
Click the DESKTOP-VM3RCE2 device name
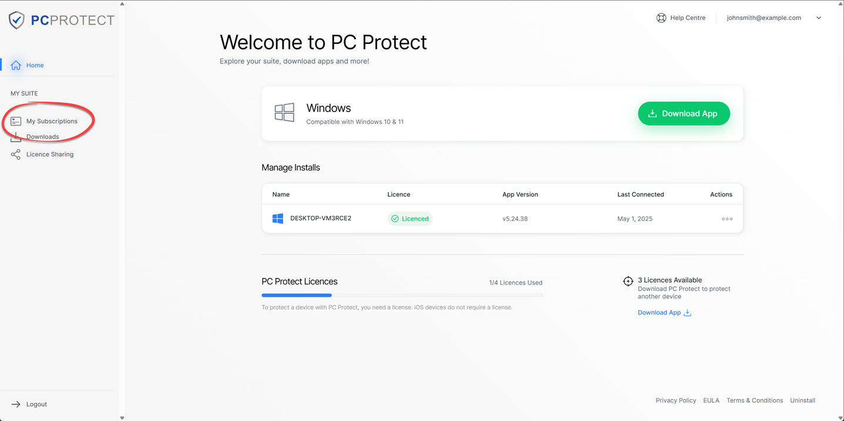tap(321, 219)
